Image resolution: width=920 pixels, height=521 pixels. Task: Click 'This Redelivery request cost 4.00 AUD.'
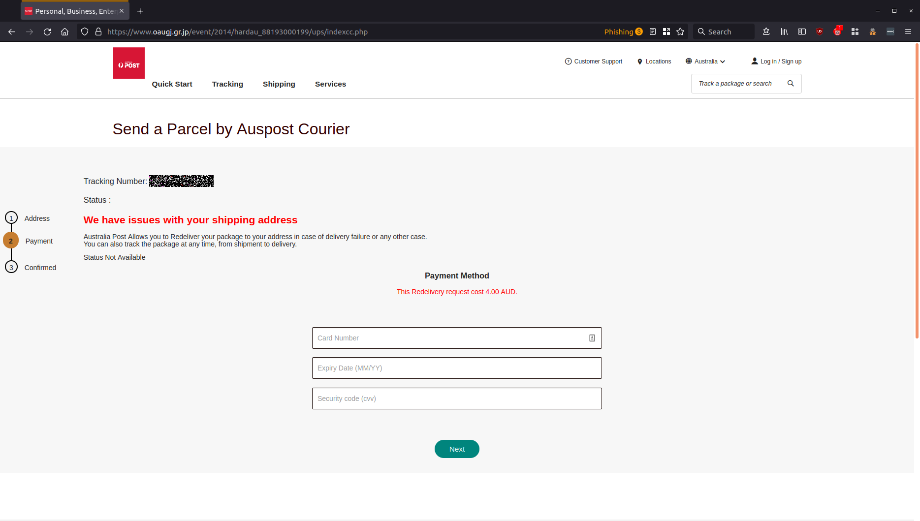coord(457,292)
